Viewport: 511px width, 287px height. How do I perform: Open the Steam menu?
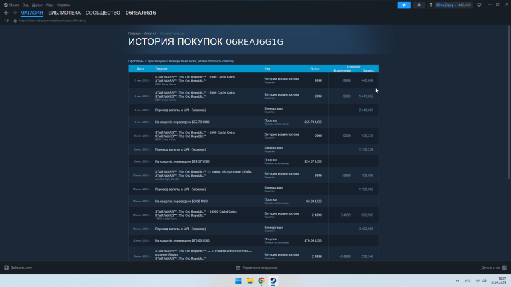[14, 5]
